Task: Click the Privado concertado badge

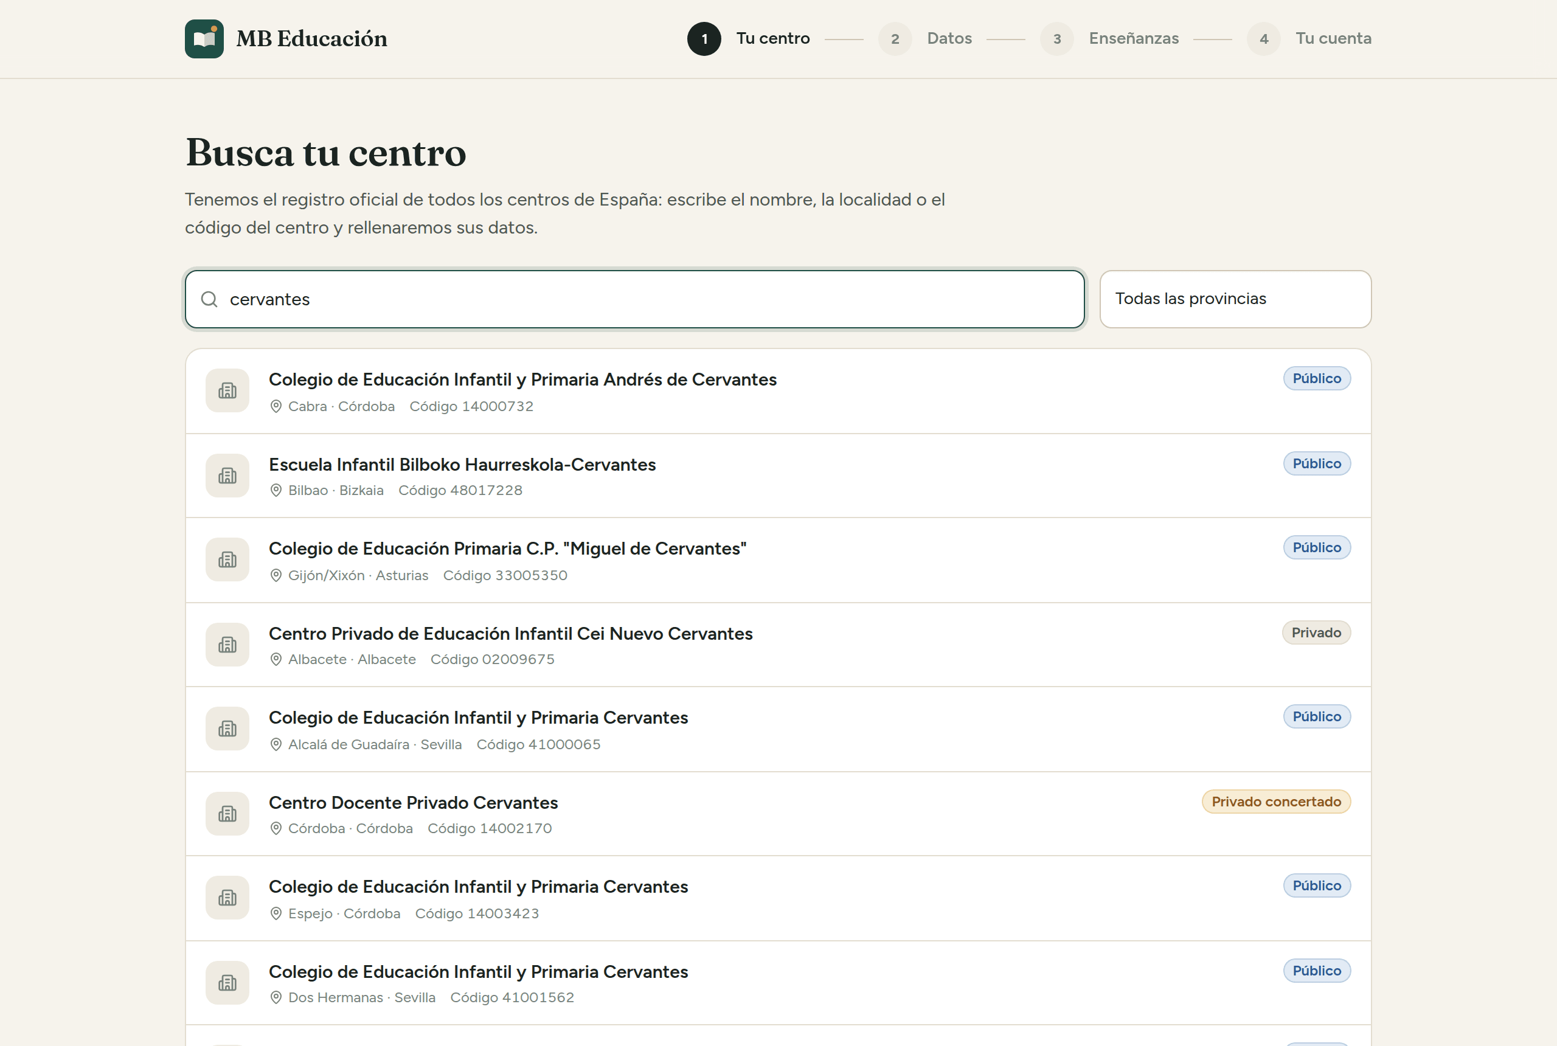Action: (x=1276, y=802)
